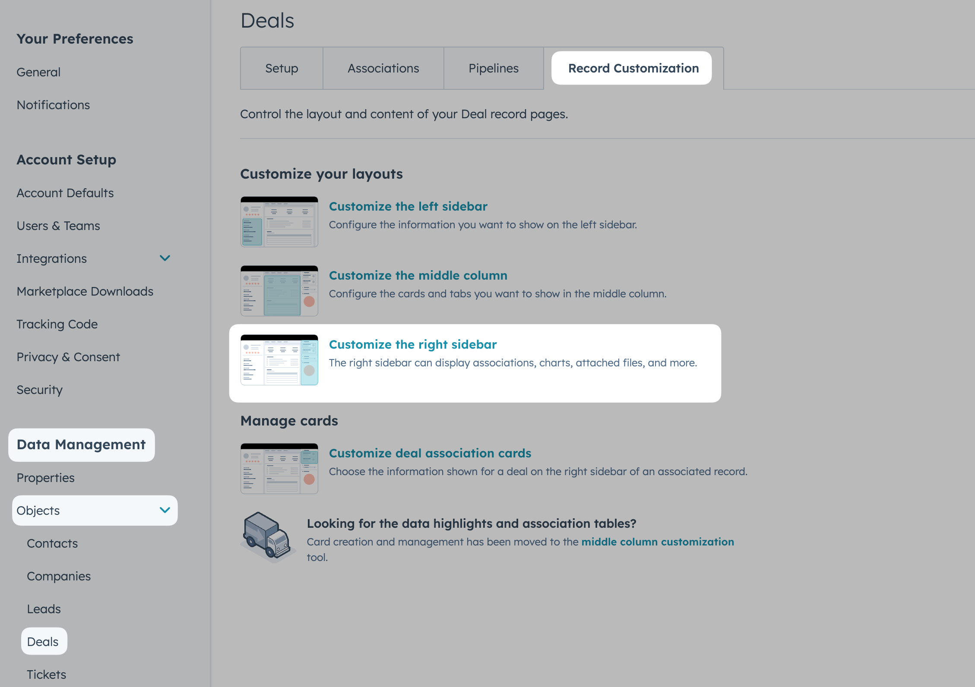Open Customize the left sidebar link
This screenshot has width=975, height=687.
click(408, 206)
